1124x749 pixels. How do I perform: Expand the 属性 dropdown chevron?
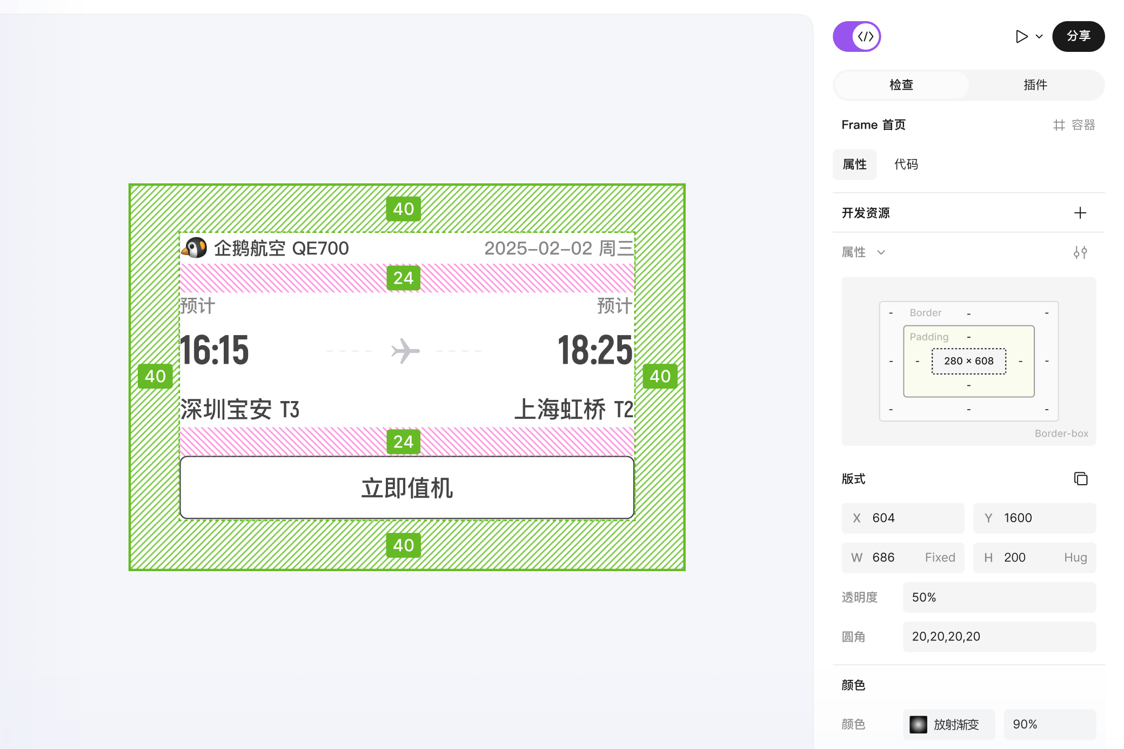881,252
